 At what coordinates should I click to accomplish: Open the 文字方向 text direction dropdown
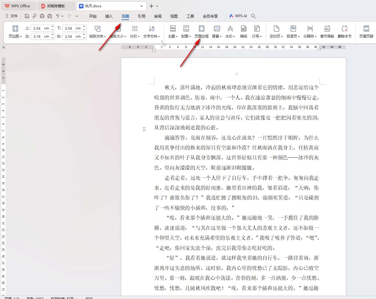click(x=151, y=32)
